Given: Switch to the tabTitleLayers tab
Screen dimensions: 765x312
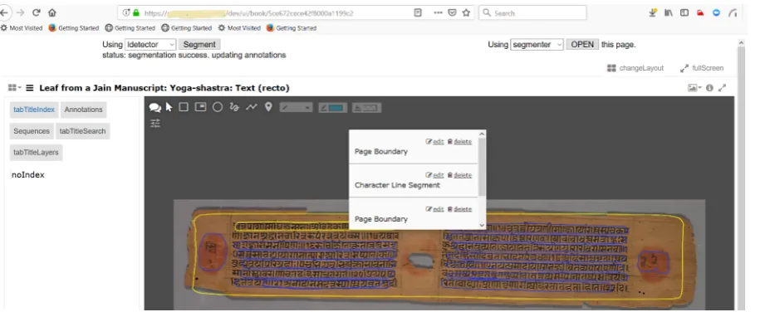Looking at the screenshot, I should pos(36,153).
